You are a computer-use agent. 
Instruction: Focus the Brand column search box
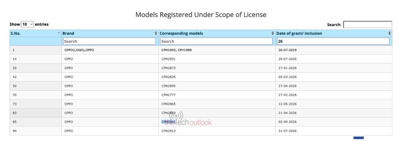[109, 41]
